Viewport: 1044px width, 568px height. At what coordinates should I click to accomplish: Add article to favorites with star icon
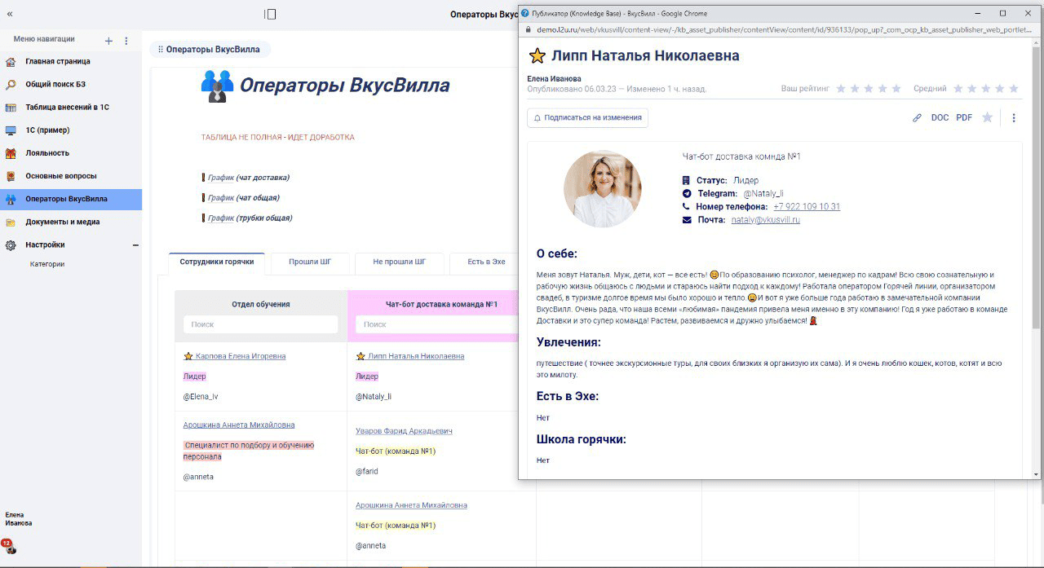coord(987,118)
